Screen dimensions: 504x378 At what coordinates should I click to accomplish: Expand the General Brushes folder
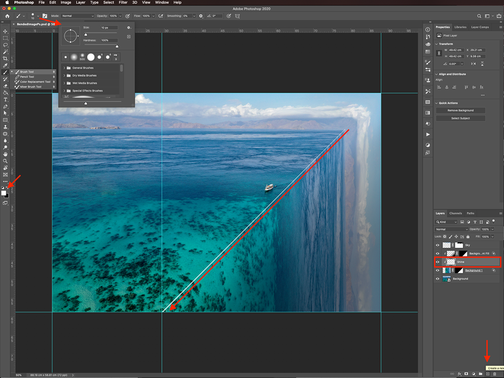[64, 68]
